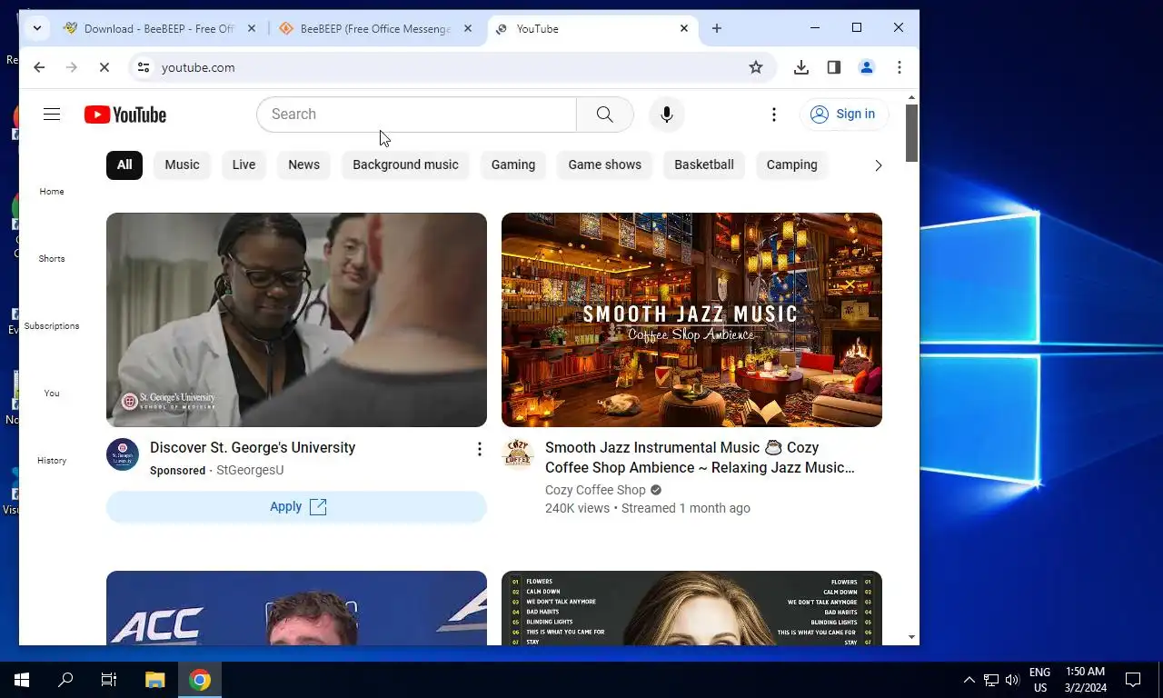Viewport: 1163px width, 698px height.
Task: Open Task View on taskbar
Action: point(109,680)
